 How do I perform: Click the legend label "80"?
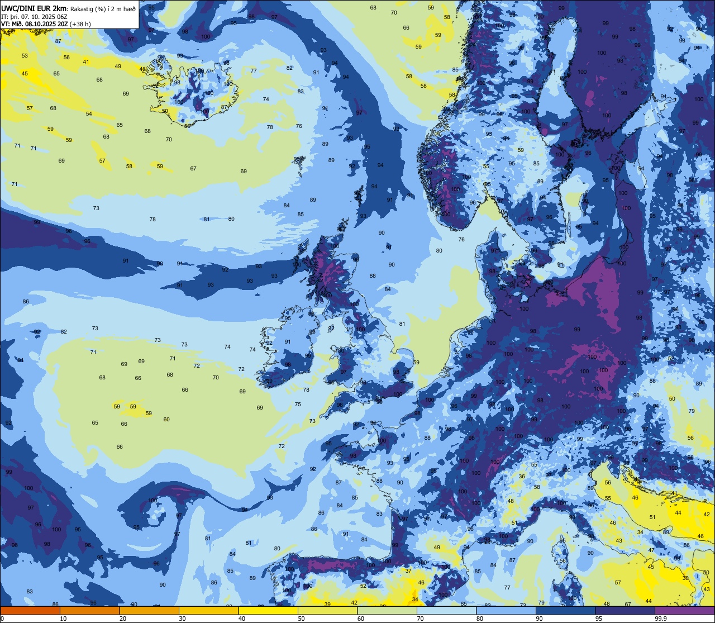480,619
